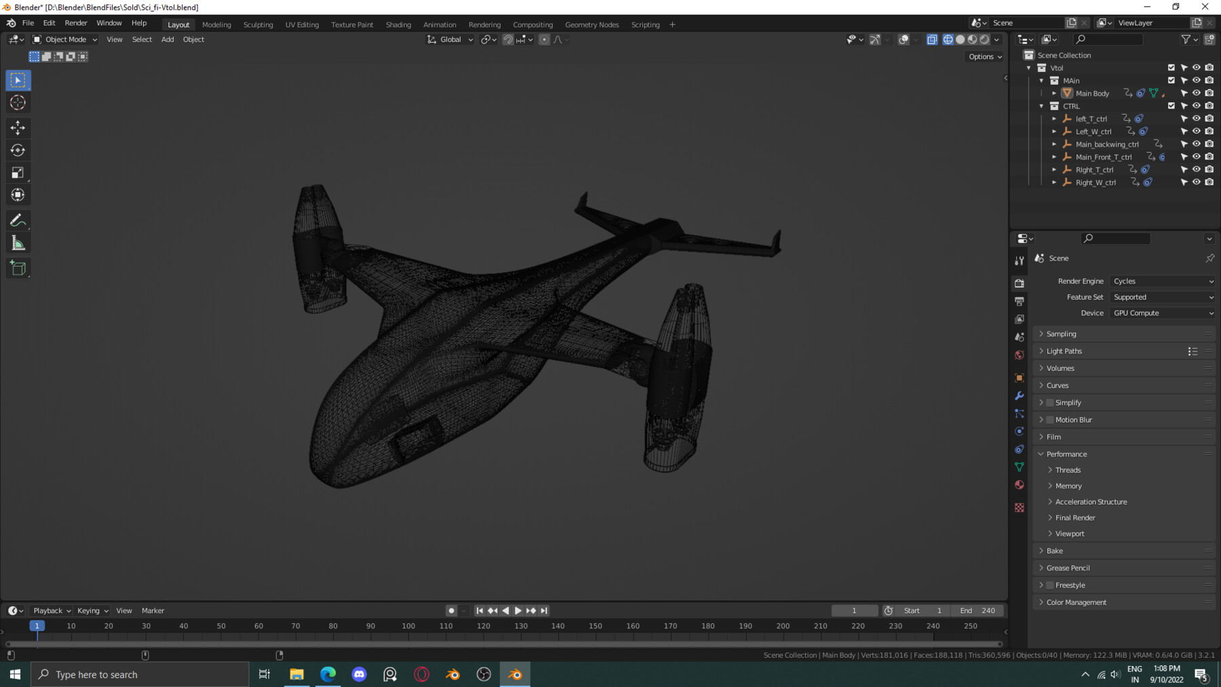Click the timeline Play button
This screenshot has height=687, width=1221.
click(x=518, y=610)
